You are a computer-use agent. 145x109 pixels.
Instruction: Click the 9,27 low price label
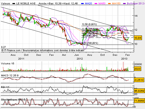tap(3, 47)
